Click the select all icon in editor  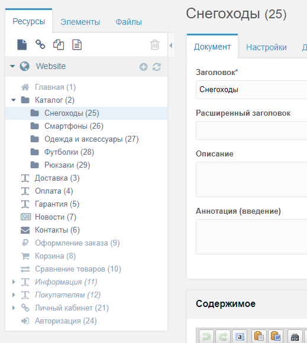240,337
